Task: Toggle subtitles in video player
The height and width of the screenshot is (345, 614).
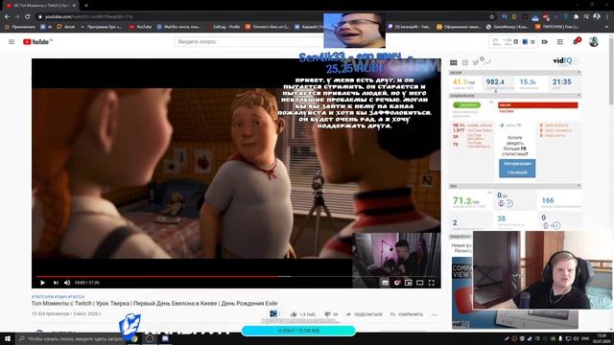Action: 386,283
